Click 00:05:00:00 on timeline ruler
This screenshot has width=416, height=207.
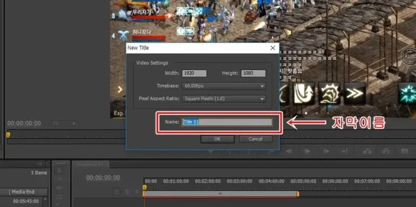coord(303,181)
